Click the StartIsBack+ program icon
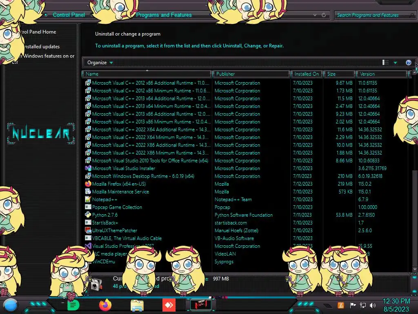The height and width of the screenshot is (314, 418). tap(88, 222)
